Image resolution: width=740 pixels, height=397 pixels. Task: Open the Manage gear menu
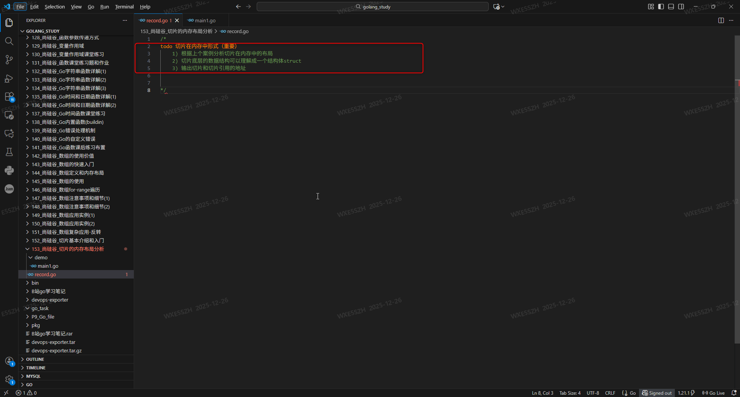pyautogui.click(x=9, y=380)
